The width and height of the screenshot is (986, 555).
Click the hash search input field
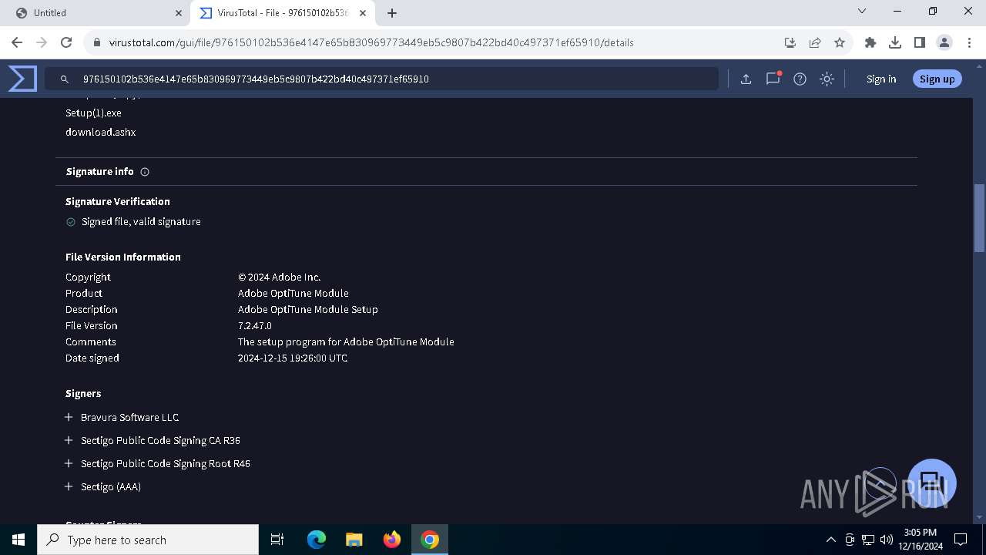click(381, 79)
